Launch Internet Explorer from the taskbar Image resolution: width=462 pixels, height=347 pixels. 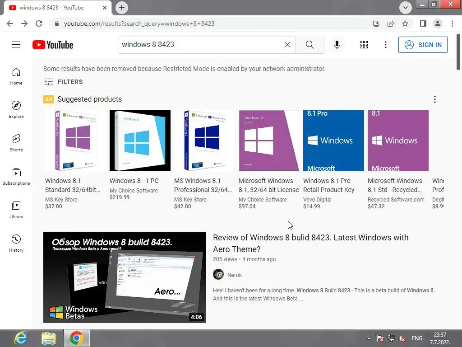[x=21, y=338]
